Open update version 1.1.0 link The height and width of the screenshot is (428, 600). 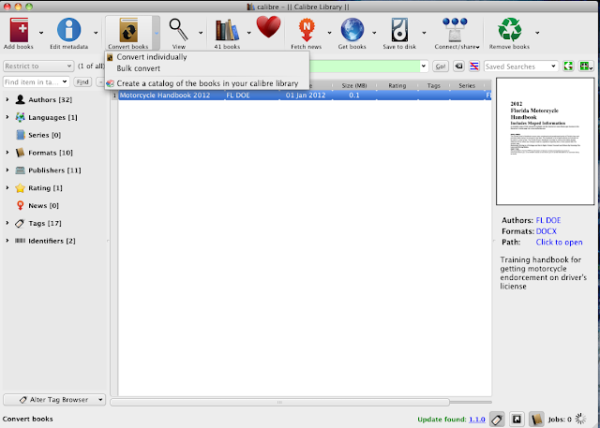pos(477,420)
